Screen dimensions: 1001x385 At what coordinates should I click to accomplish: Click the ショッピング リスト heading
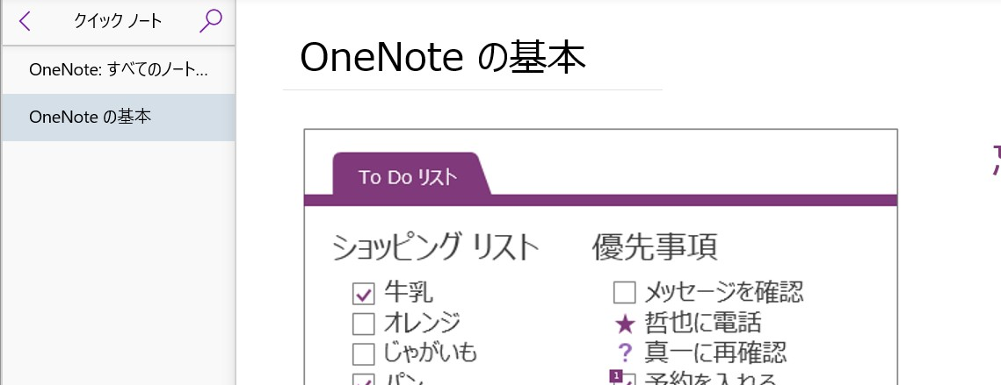click(435, 247)
